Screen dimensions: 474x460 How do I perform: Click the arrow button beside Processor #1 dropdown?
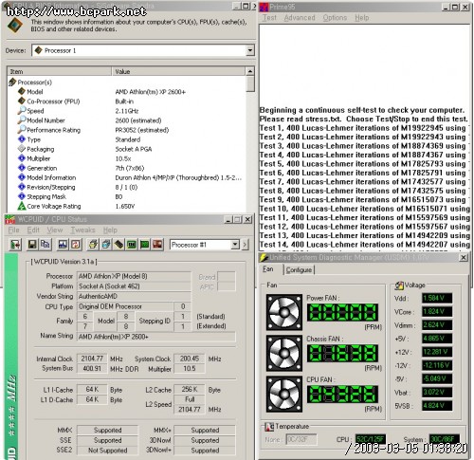(x=246, y=245)
